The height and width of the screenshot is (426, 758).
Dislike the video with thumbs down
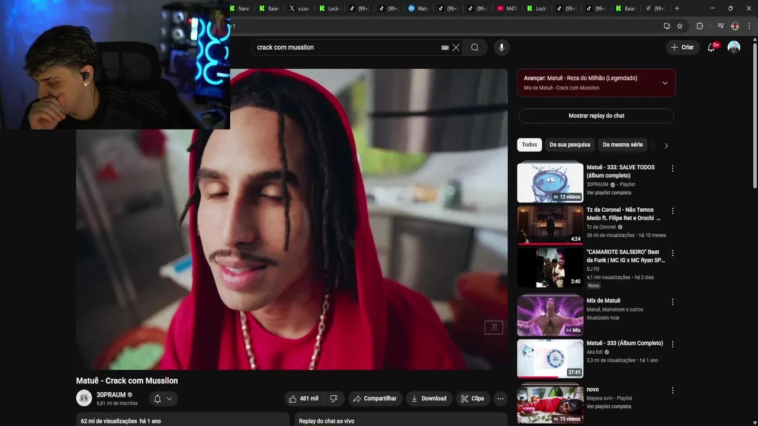coord(333,399)
